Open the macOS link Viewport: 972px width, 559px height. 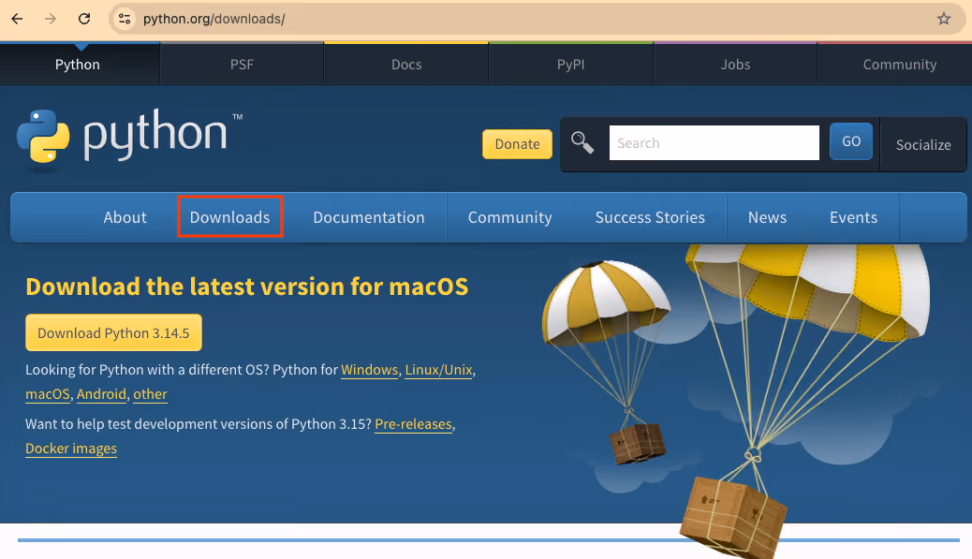tap(48, 394)
